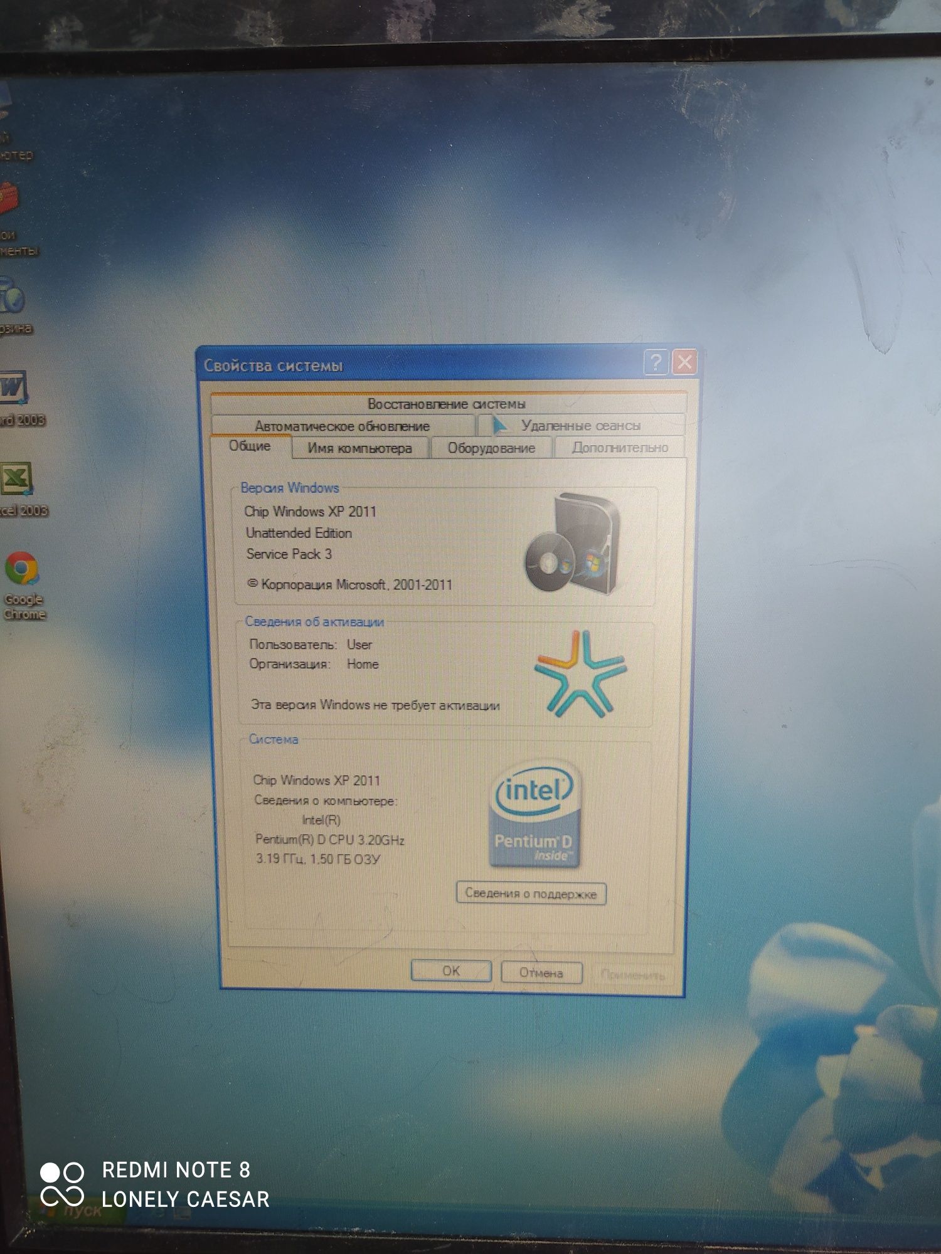Click the Сведения о поддержке button
This screenshot has height=1254, width=941.
(531, 893)
